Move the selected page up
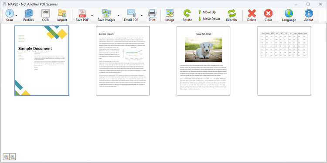Image resolution: width=327 pixels, height=163 pixels. click(207, 12)
